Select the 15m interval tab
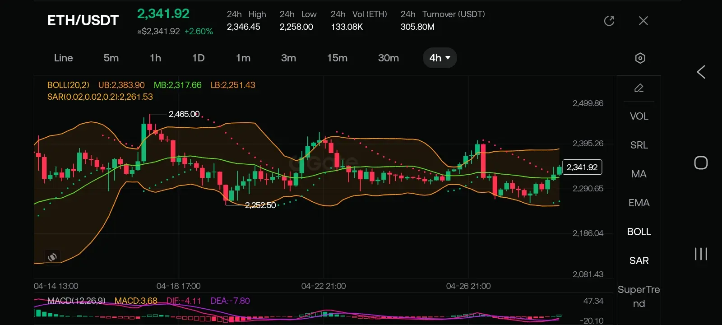Image resolution: width=722 pixels, height=325 pixels. tap(338, 58)
